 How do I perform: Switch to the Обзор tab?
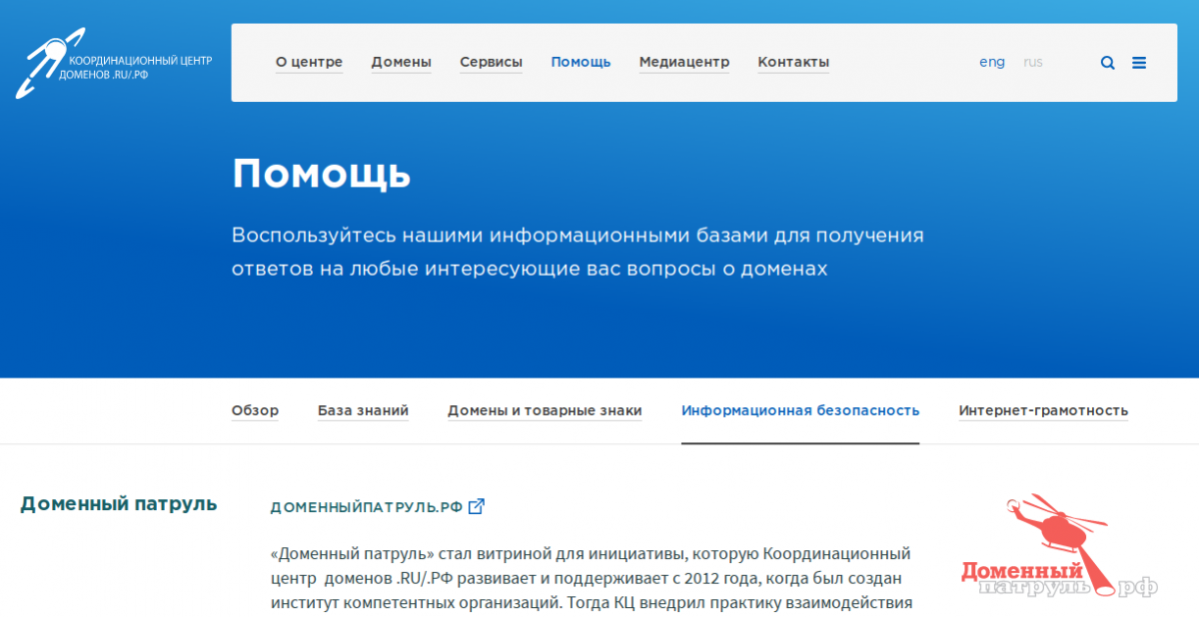[x=255, y=410]
